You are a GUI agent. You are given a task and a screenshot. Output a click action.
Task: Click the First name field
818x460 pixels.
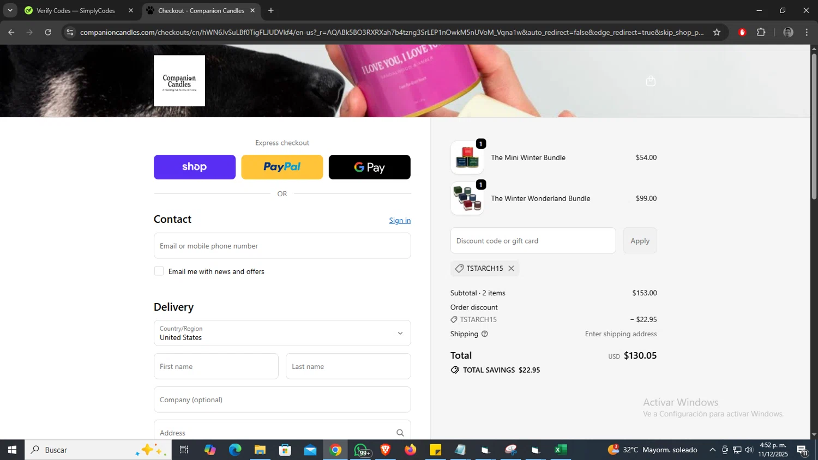point(216,366)
